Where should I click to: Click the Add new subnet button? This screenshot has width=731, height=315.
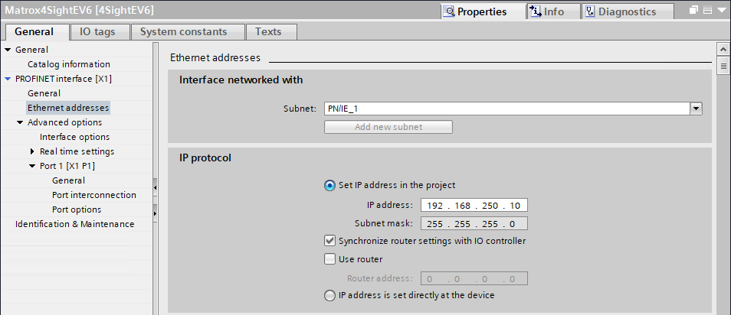coord(388,127)
